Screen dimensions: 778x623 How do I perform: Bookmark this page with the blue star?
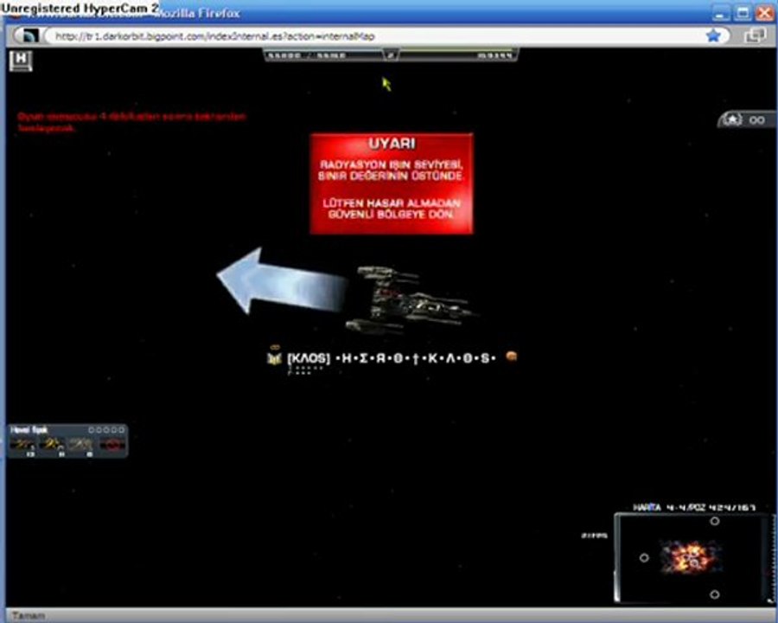[713, 35]
